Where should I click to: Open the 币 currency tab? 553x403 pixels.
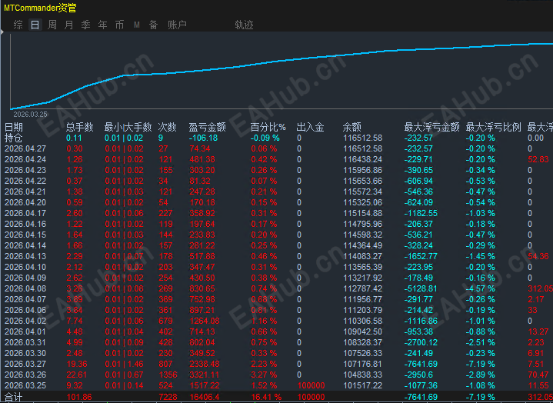119,25
